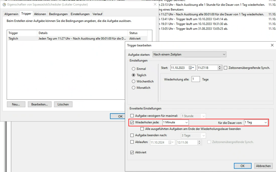Enable the Ablaufen expiry checkbox
Viewport: 276px width, 172px height.
click(x=132, y=142)
